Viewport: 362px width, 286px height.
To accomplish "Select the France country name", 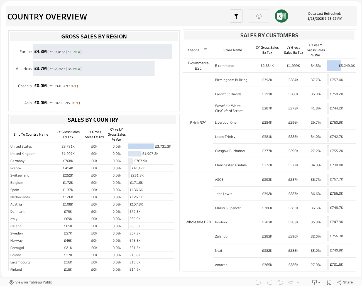I will coord(16,168).
